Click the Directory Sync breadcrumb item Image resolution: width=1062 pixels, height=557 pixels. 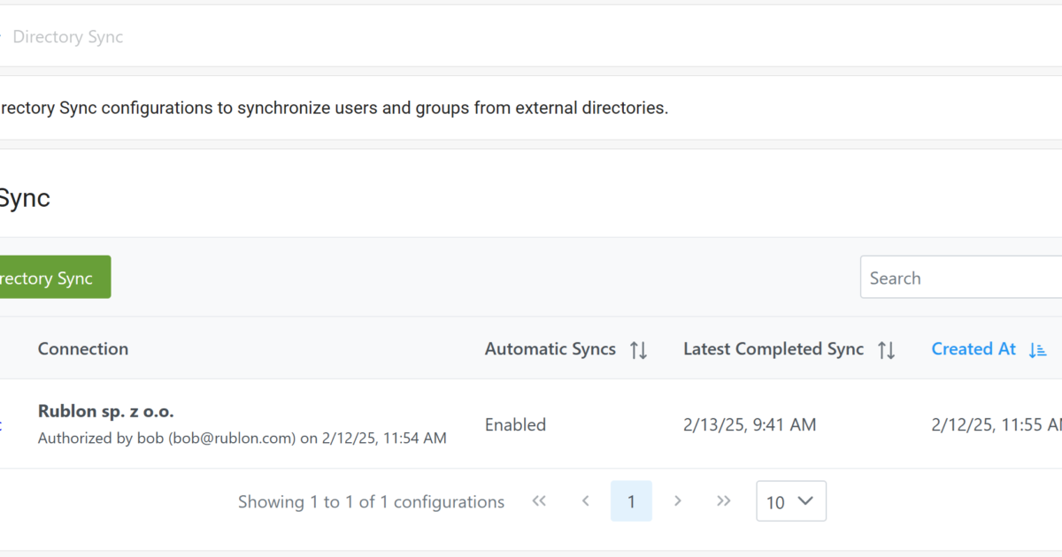coord(68,37)
